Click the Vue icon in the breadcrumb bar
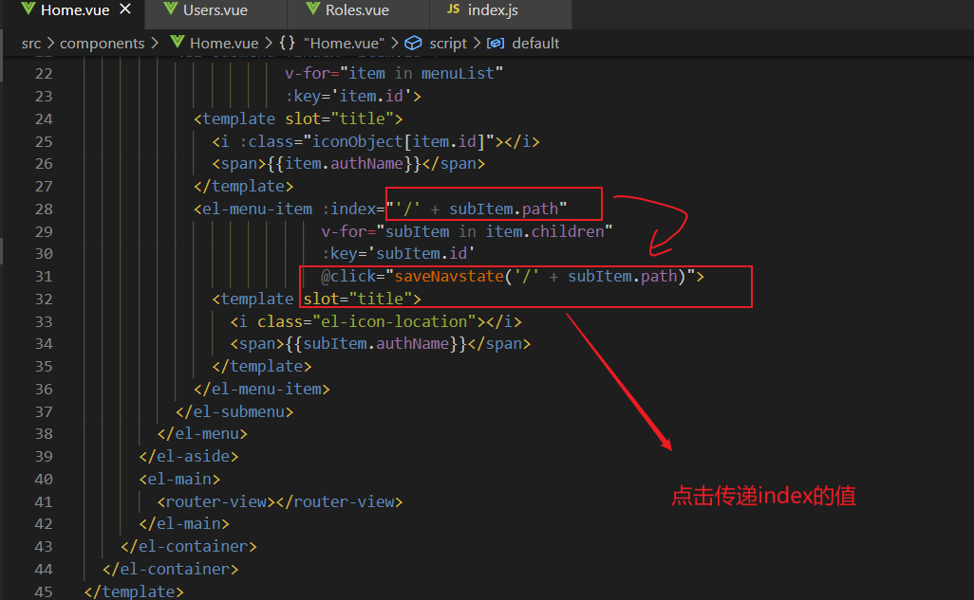Viewport: 974px width, 600px height. pos(177,43)
